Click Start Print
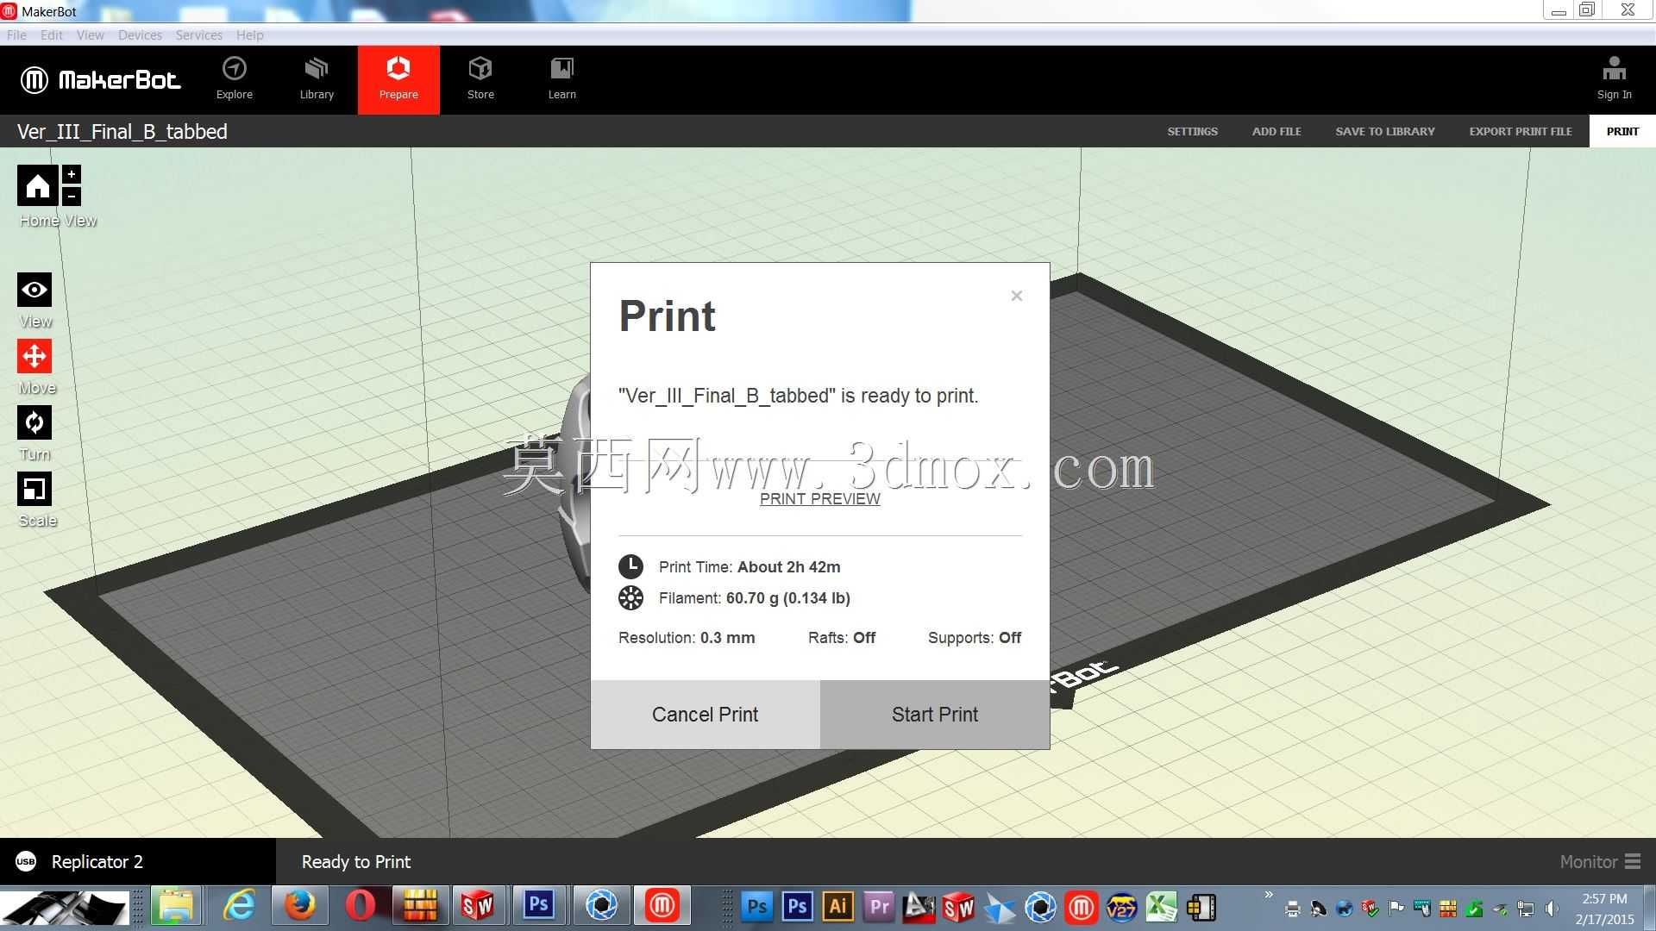The image size is (1656, 931). tap(935, 715)
